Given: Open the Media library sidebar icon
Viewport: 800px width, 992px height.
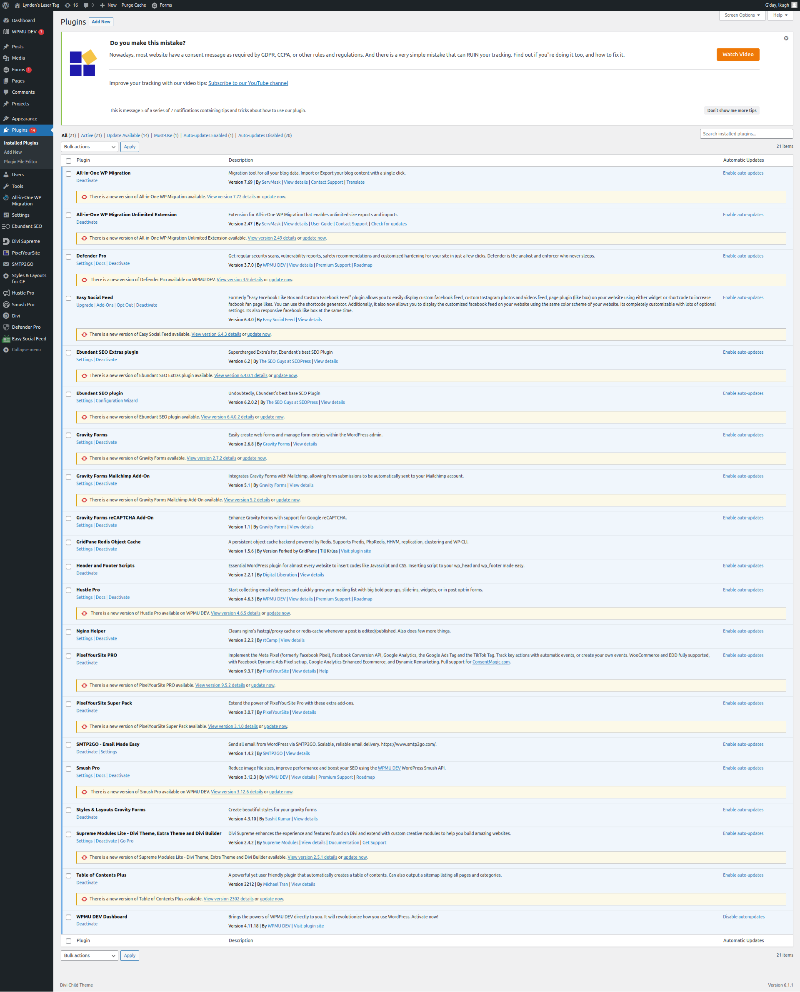Looking at the screenshot, I should [6, 58].
